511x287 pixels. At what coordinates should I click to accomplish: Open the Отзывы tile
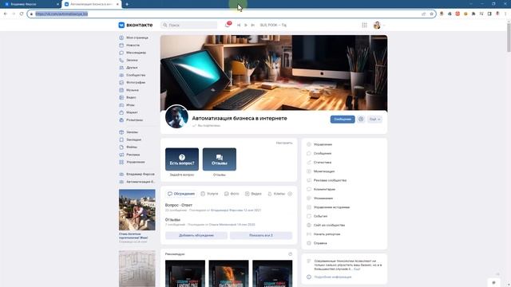(220, 159)
